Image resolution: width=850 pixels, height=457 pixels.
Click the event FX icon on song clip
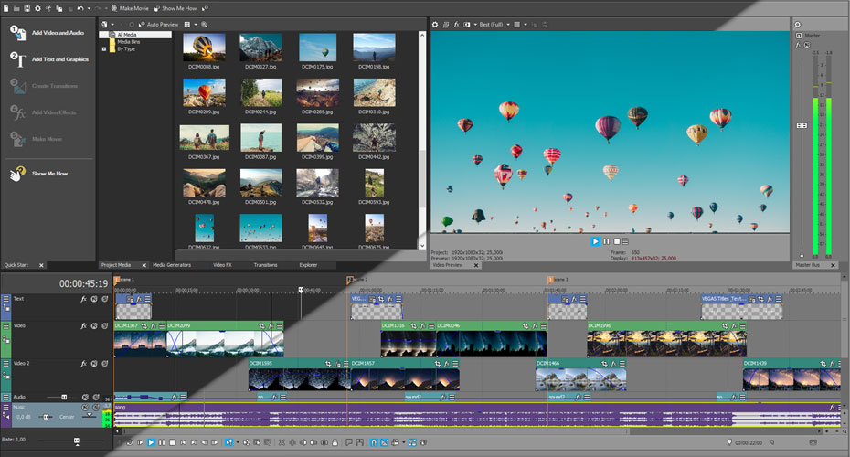[833, 407]
